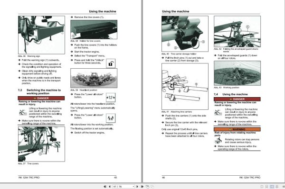The image size is (285, 189).
Task: Click 'RK 1254 TRC PRO' footer on right page
Action: coord(250,178)
